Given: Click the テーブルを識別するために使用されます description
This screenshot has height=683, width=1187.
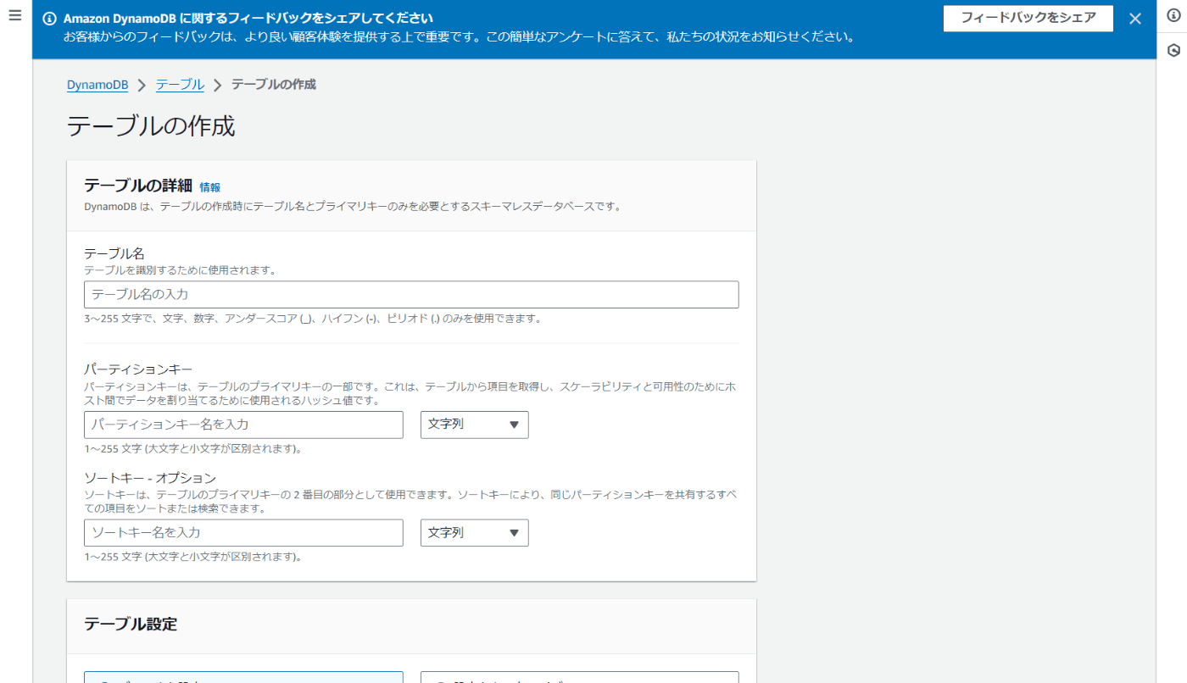Looking at the screenshot, I should click(x=180, y=270).
